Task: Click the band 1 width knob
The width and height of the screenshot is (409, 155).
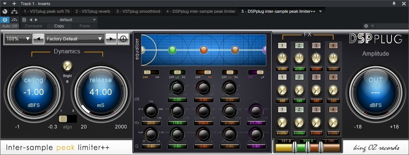Action: [x=282, y=58]
